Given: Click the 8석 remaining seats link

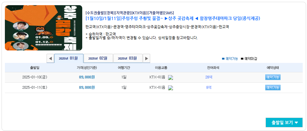Looking at the screenshot, I should click(209, 88).
